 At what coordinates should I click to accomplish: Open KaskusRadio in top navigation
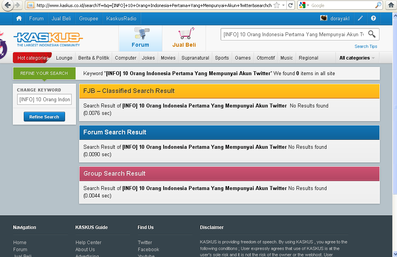(121, 18)
